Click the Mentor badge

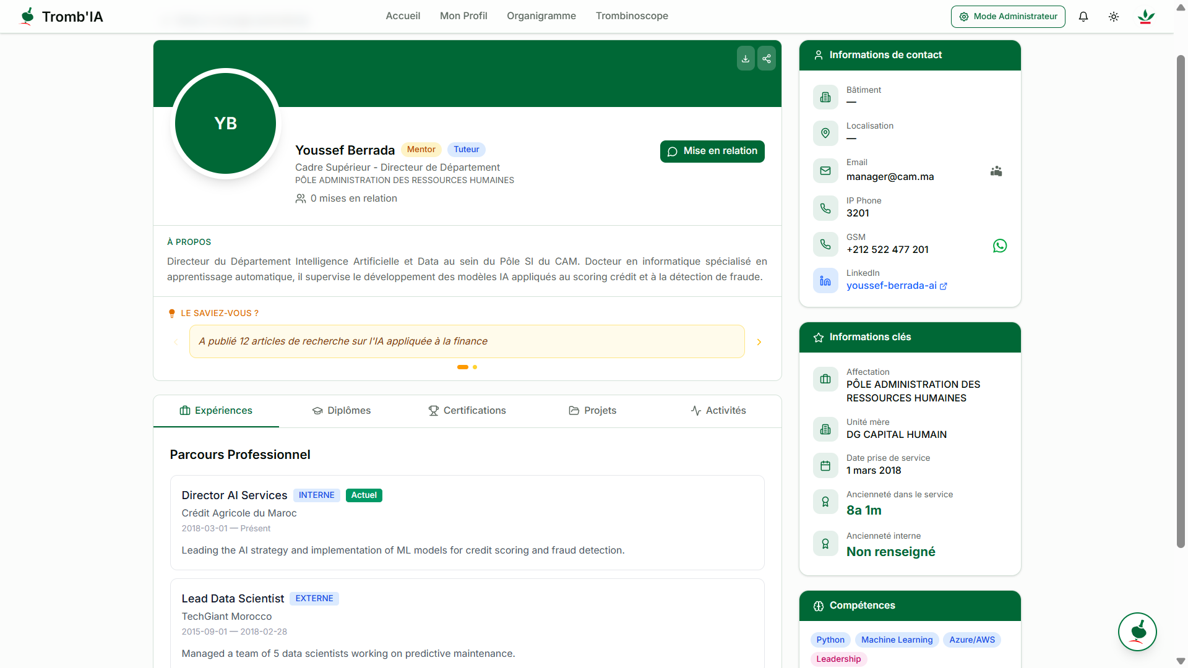421,150
